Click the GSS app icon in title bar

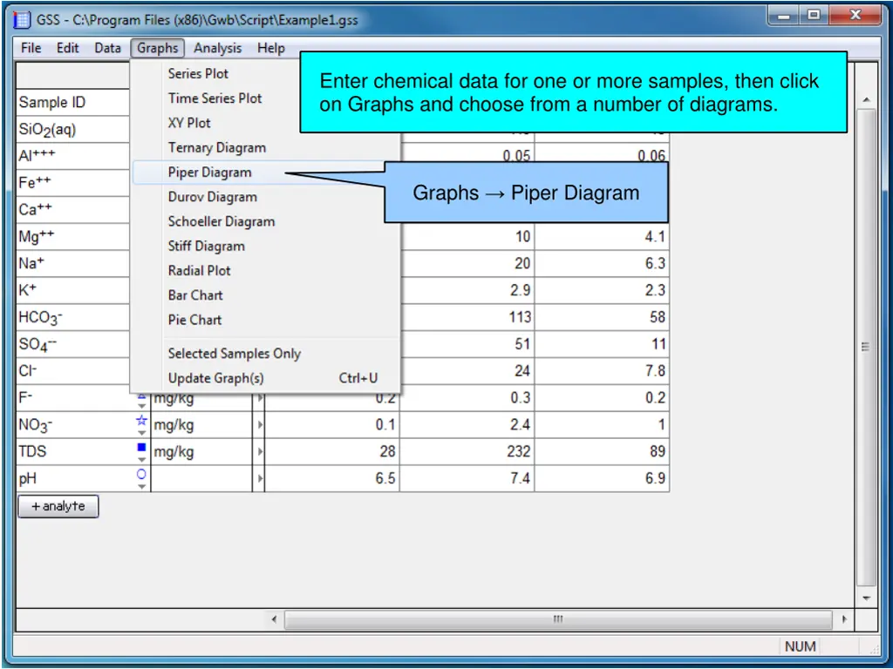[23, 18]
